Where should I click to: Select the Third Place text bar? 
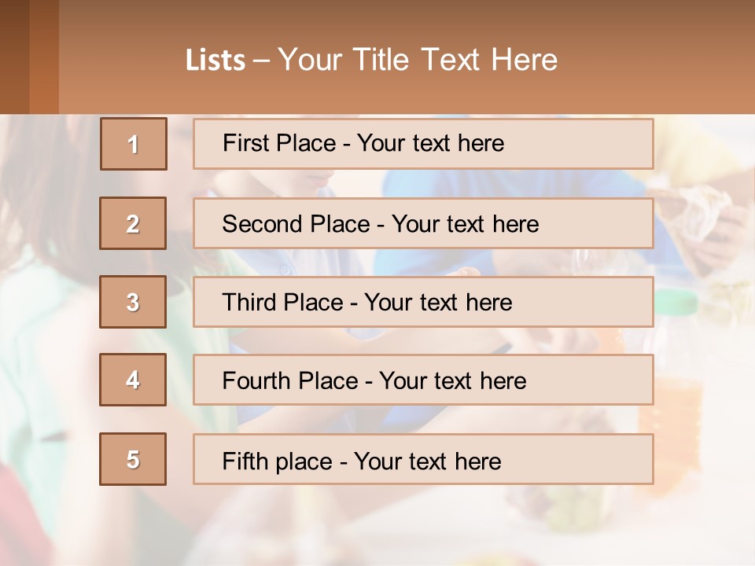(423, 302)
